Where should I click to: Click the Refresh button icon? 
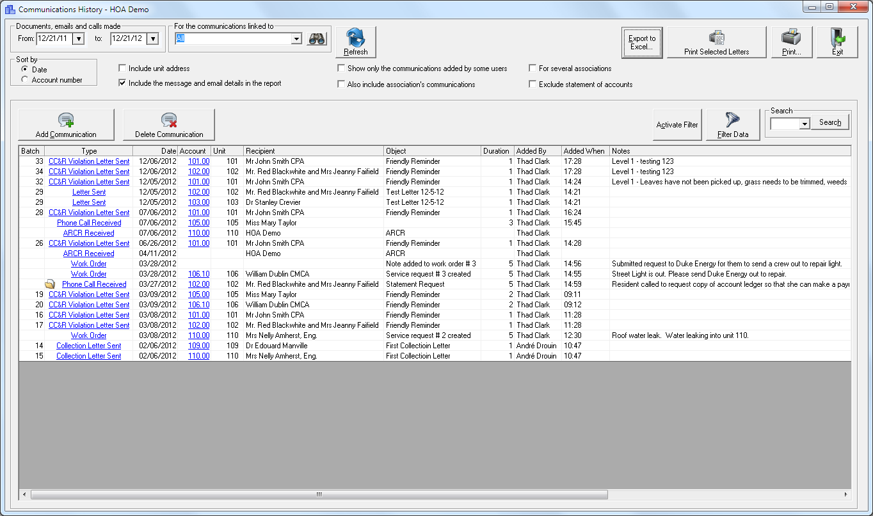[356, 42]
